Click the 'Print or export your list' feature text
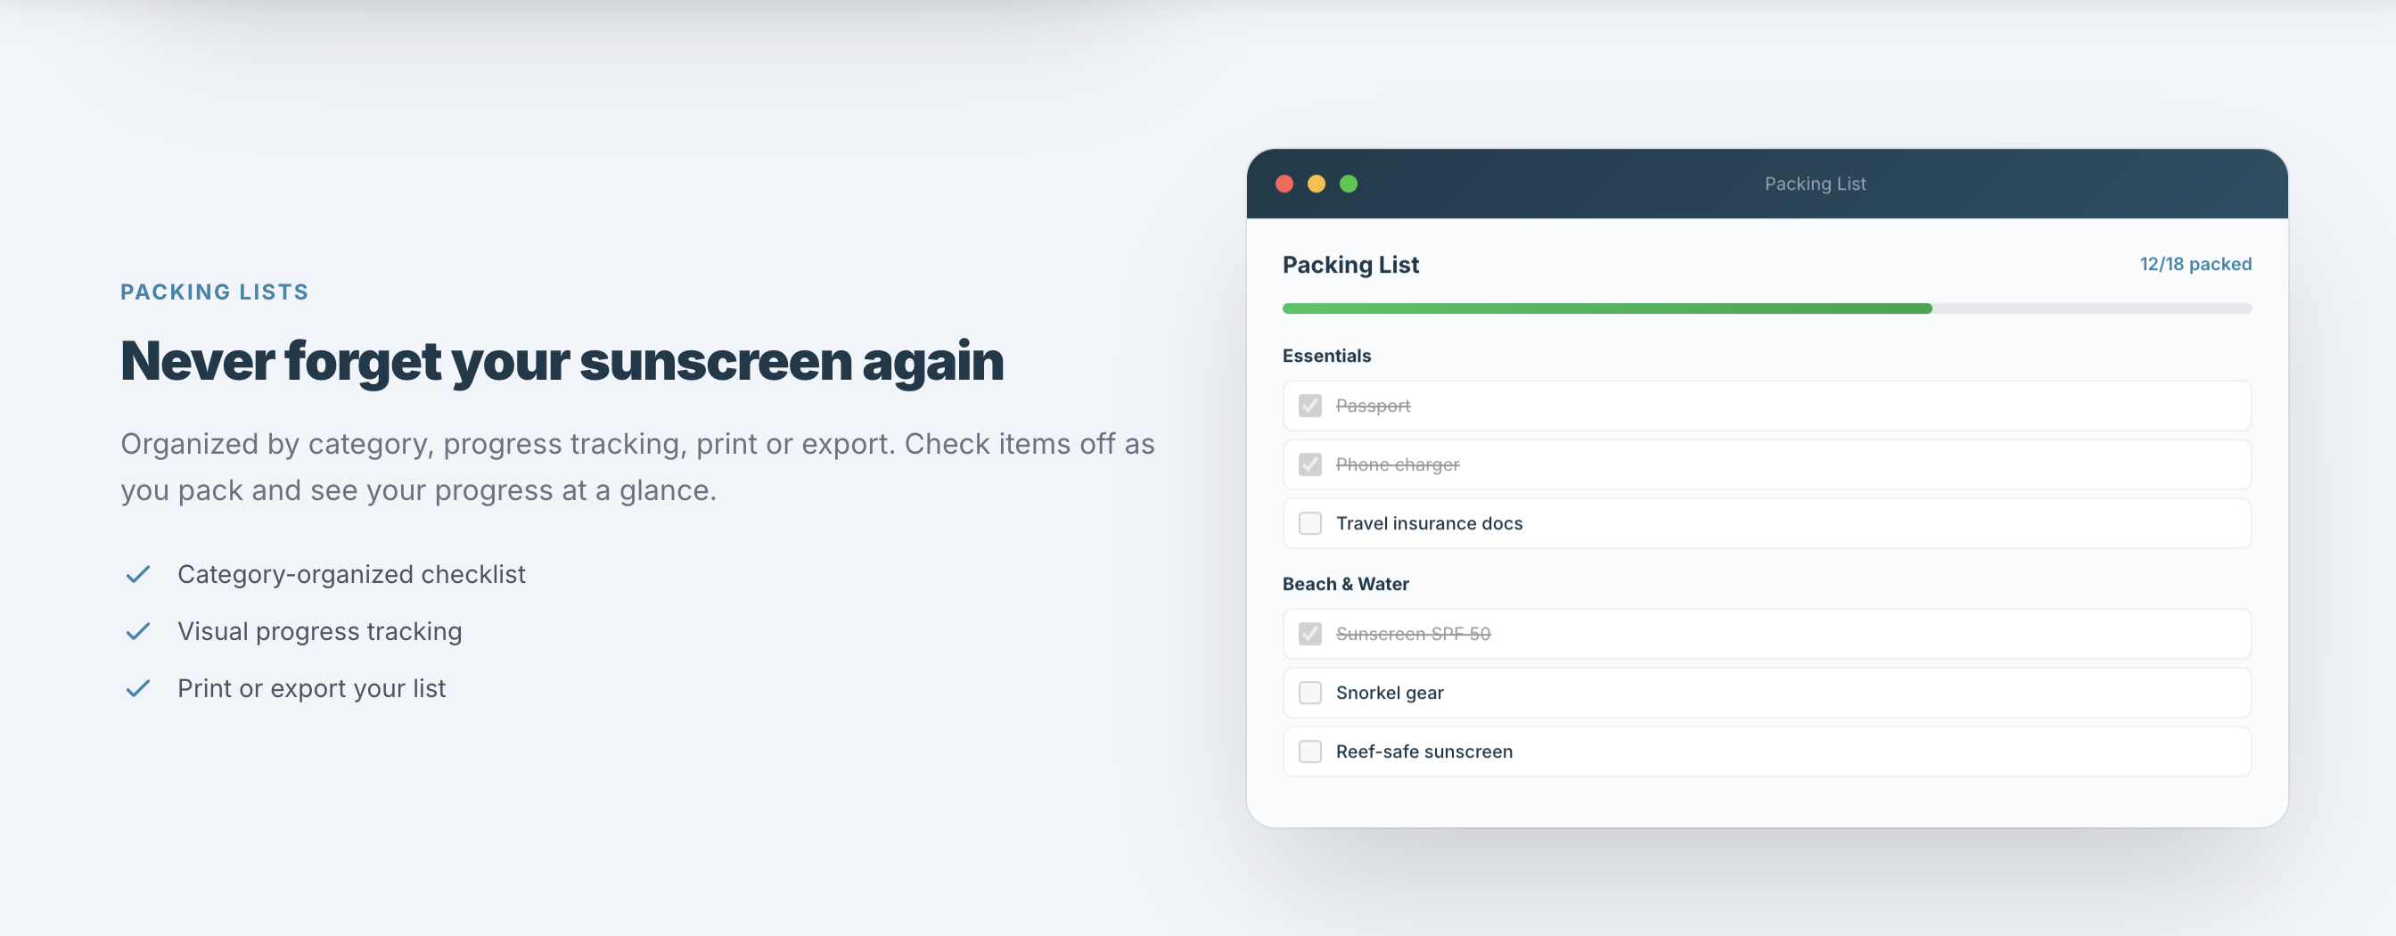Image resolution: width=2396 pixels, height=936 pixels. click(312, 688)
